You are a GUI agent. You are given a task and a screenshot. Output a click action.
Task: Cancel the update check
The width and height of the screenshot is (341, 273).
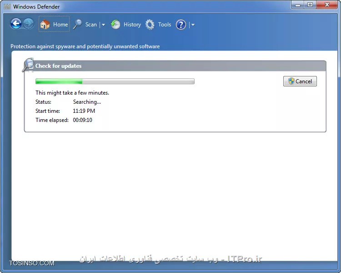(x=300, y=81)
